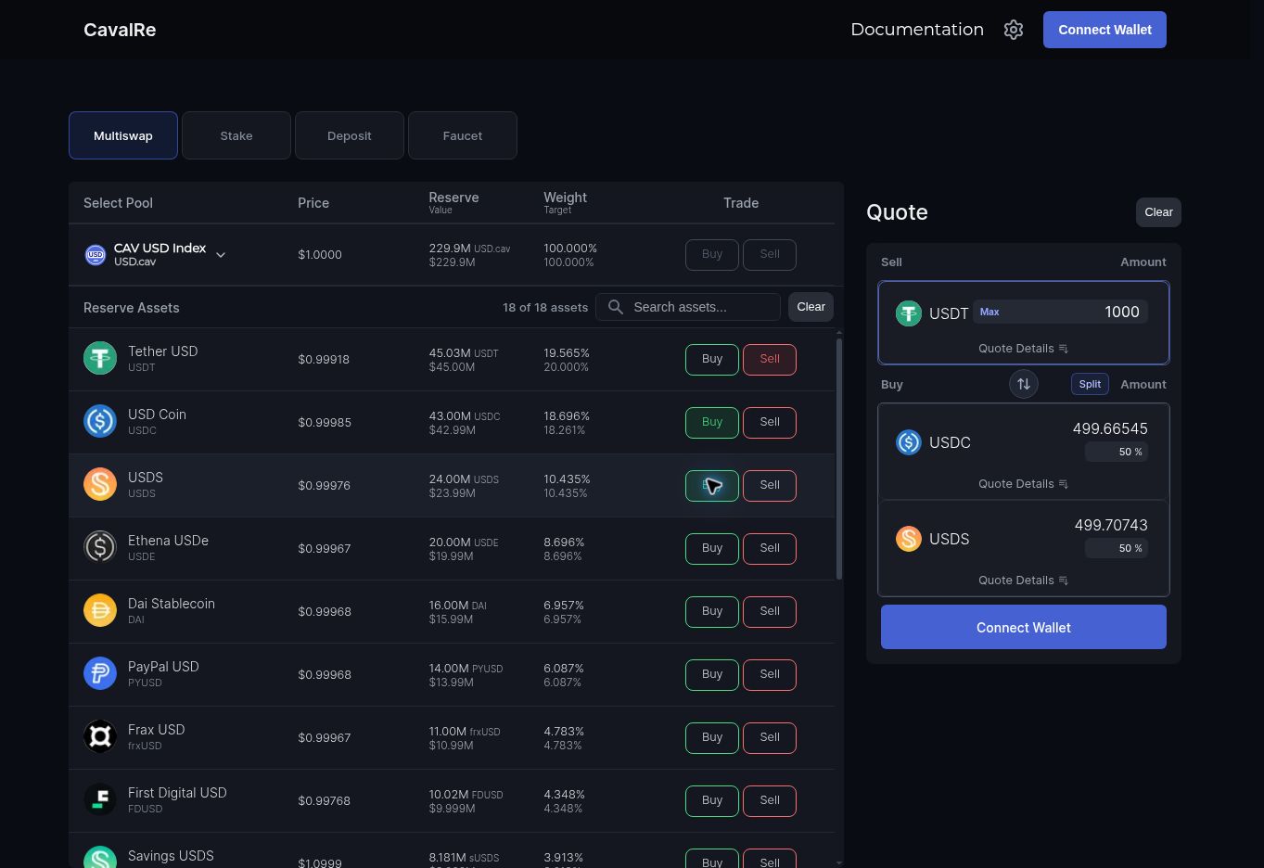The height and width of the screenshot is (868, 1264).
Task: Click the Frax USD logo icon
Action: (x=100, y=736)
